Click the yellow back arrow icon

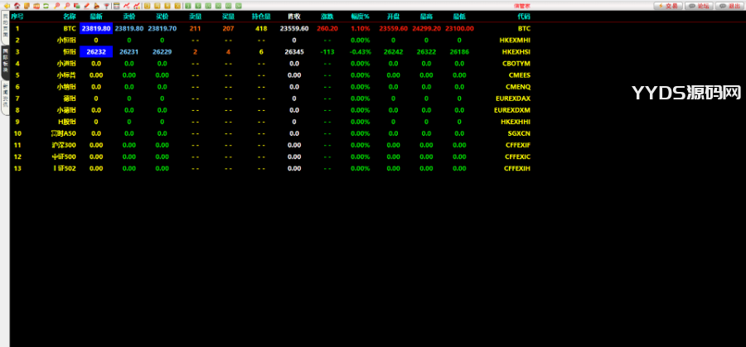tap(6, 6)
